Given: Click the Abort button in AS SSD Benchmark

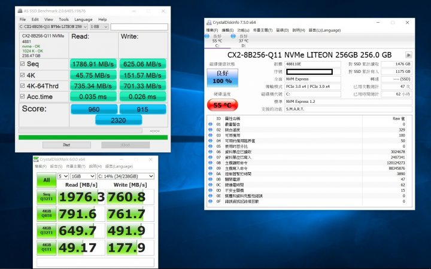Looking at the screenshot, I should tap(125, 145).
